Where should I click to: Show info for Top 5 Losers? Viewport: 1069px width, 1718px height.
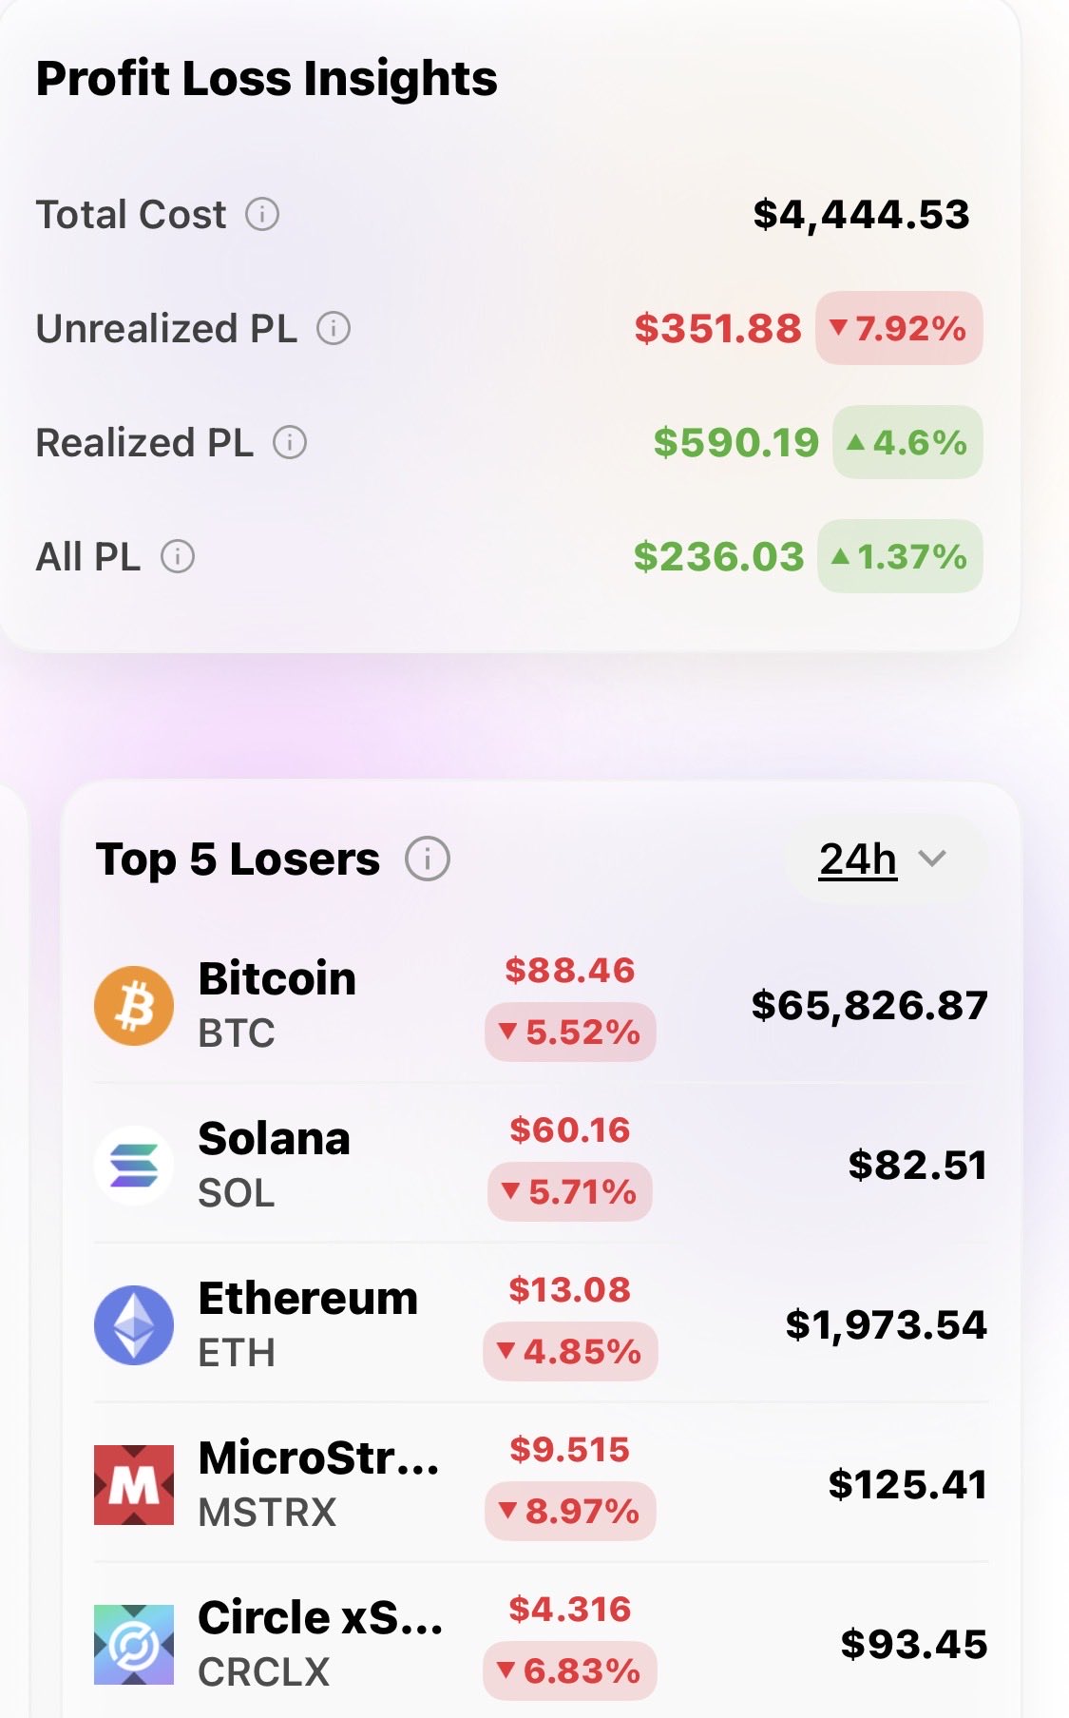[x=427, y=859]
